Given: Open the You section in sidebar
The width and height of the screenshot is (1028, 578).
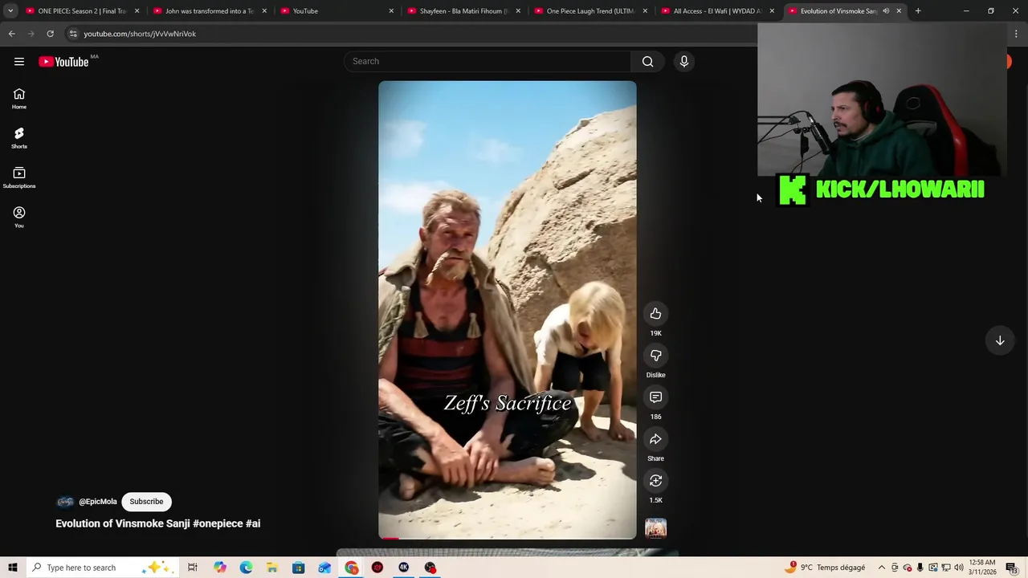Looking at the screenshot, I should click(19, 217).
